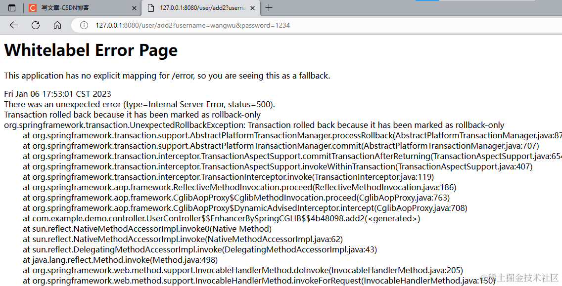Image resolution: width=562 pixels, height=286 pixels.
Task: Refresh the current page
Action: [x=36, y=25]
